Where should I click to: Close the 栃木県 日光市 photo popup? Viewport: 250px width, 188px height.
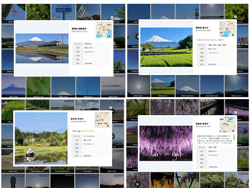[x=111, y=107]
